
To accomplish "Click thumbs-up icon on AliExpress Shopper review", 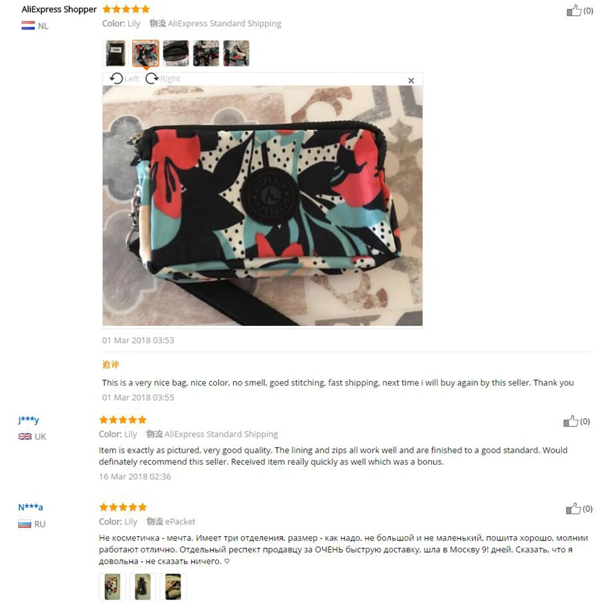I will pyautogui.click(x=574, y=10).
